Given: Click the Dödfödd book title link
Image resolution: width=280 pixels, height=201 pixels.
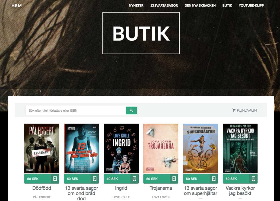Looking at the screenshot, I should 42,188.
